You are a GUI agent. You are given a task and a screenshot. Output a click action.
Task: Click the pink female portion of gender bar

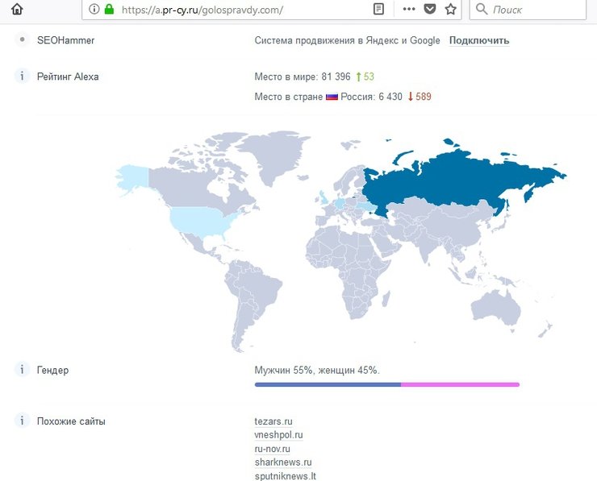coord(460,384)
